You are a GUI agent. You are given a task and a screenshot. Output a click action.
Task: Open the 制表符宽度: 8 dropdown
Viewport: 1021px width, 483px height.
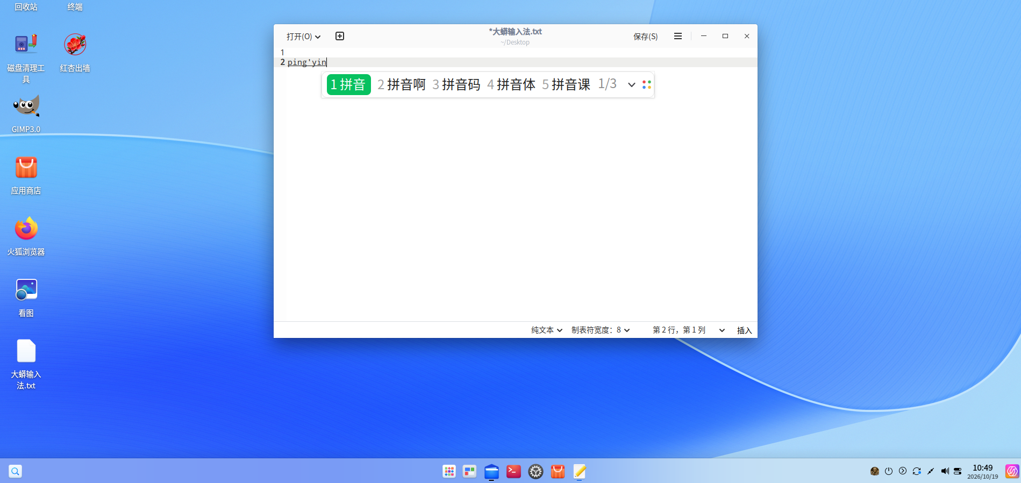coord(600,330)
